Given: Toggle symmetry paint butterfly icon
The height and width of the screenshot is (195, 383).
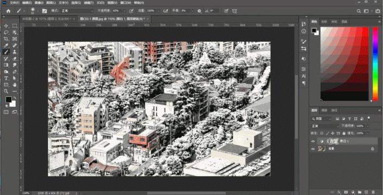Looking at the screenshot, I should 235,11.
